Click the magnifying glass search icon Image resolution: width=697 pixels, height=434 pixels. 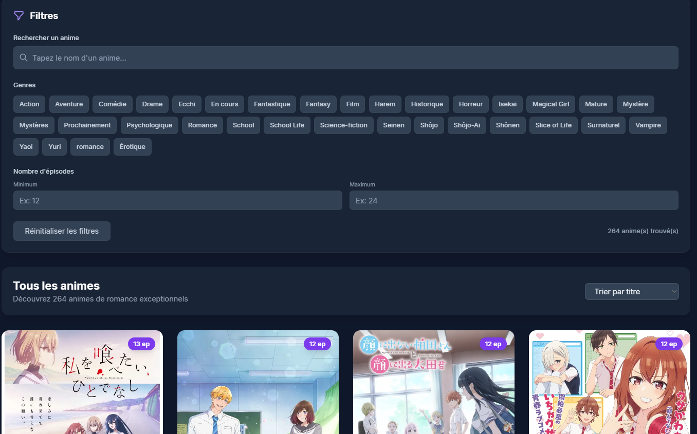coord(24,58)
